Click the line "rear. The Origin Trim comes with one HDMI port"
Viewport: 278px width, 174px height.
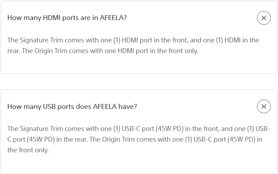point(103,51)
